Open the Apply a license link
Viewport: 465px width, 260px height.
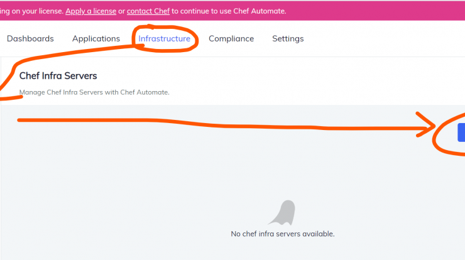(90, 11)
